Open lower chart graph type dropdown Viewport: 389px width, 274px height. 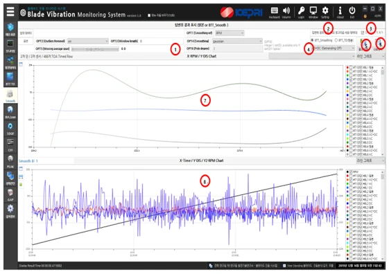point(370,161)
